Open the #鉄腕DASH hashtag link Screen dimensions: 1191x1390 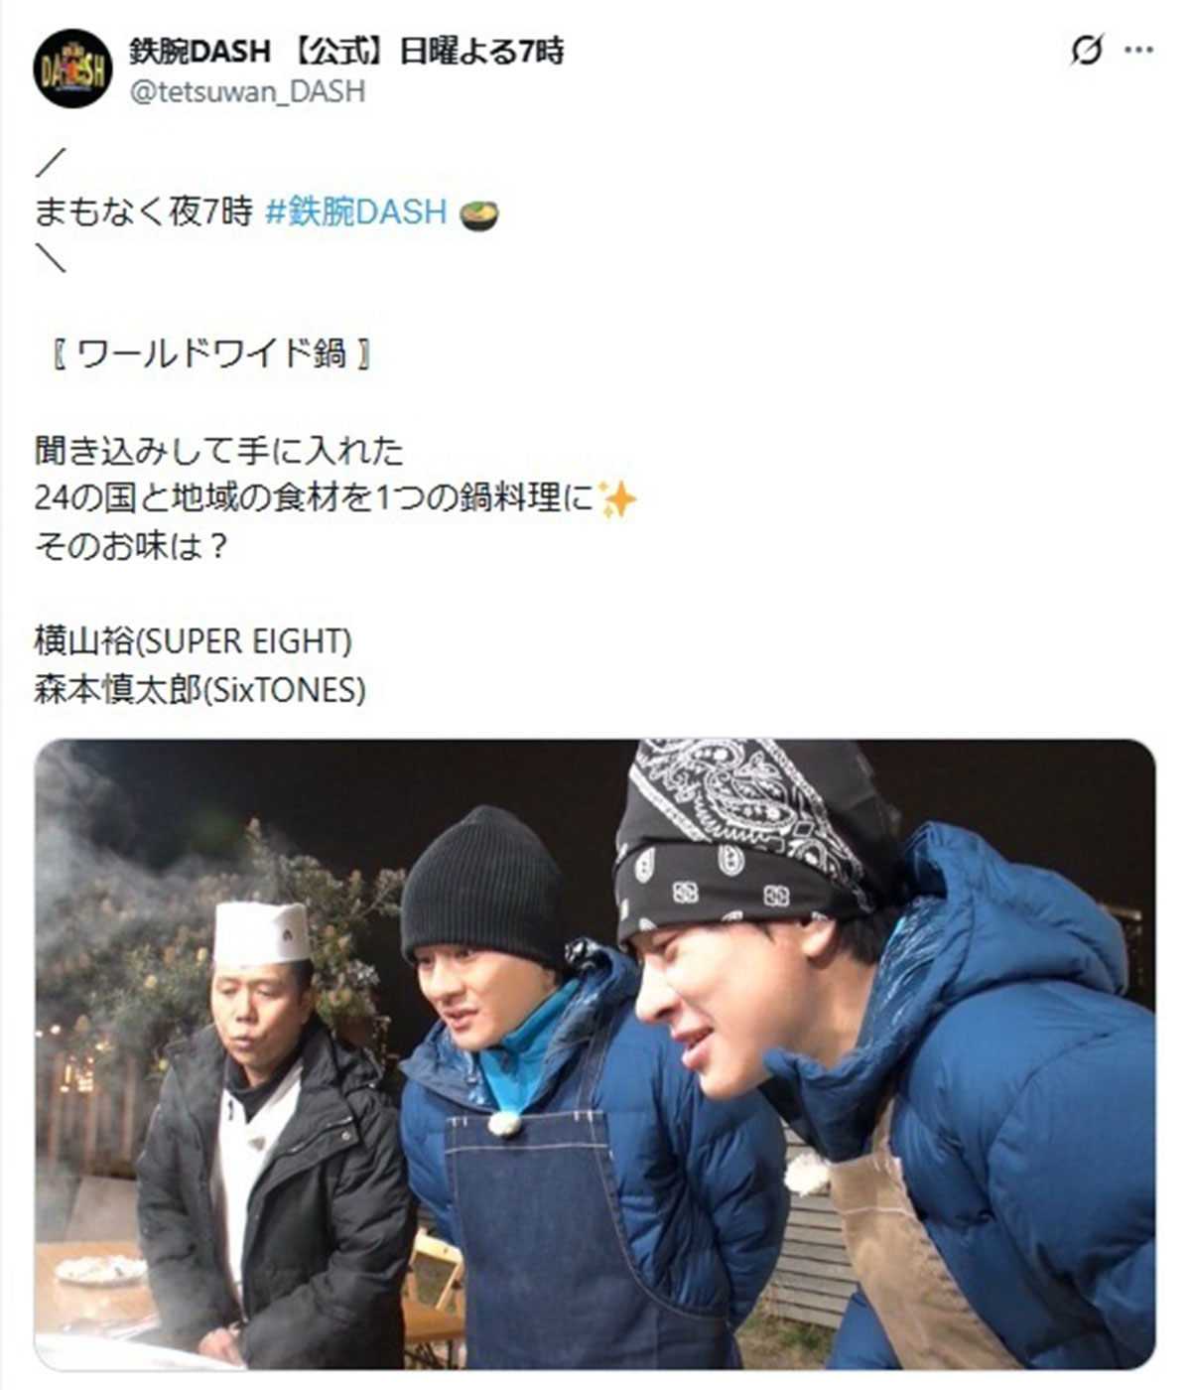[355, 211]
